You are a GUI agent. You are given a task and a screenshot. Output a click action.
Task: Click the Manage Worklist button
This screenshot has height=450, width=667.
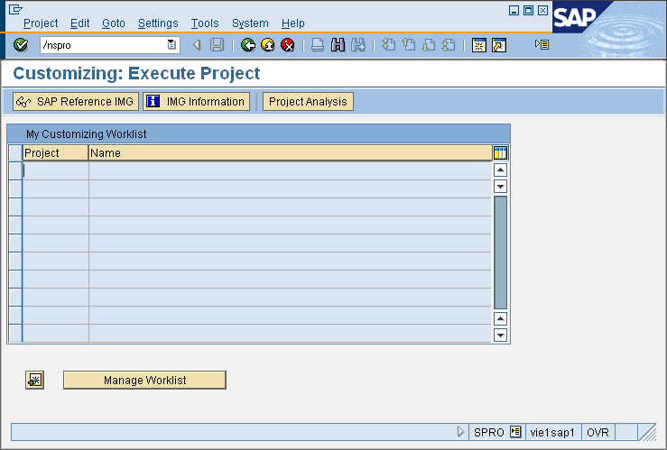pos(144,381)
